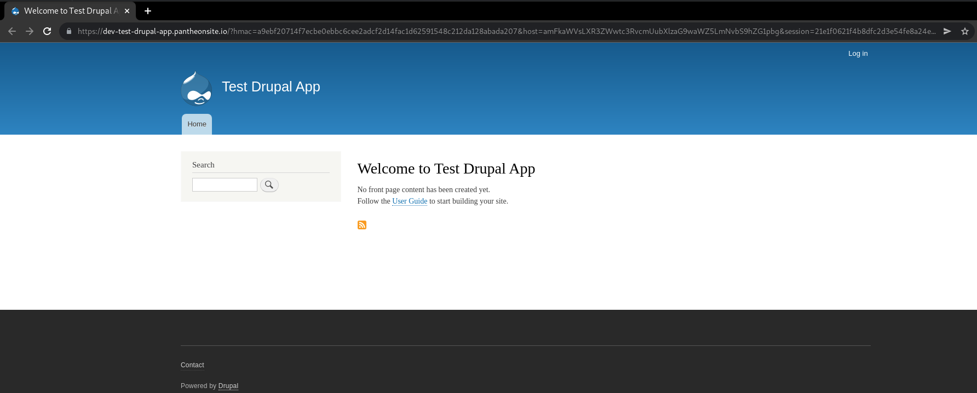Follow the Drupal link in the footer
977x393 pixels.
tap(228, 386)
